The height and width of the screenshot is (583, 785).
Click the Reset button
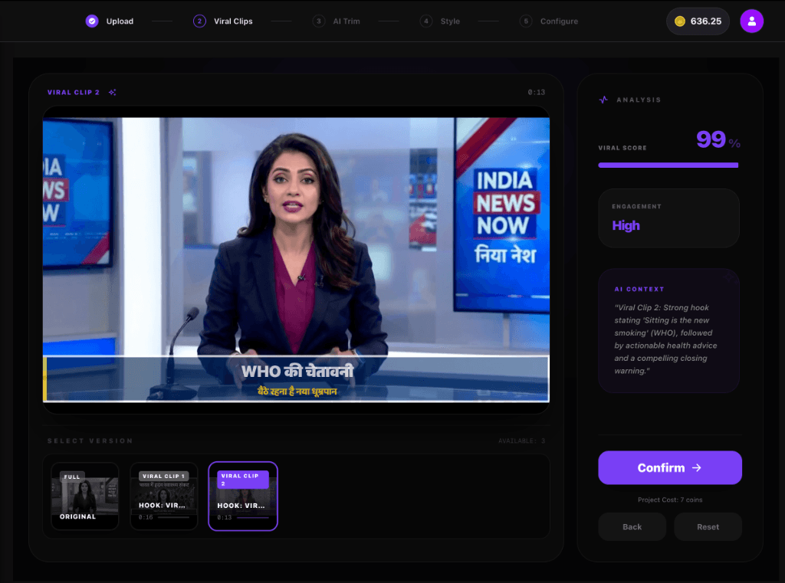coord(708,526)
